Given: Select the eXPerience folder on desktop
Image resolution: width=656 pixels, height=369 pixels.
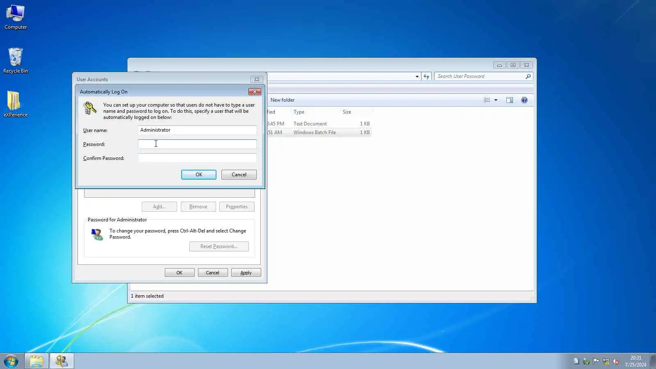Looking at the screenshot, I should [x=16, y=104].
